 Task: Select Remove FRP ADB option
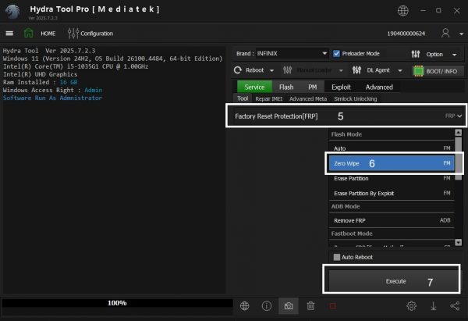tap(392, 220)
